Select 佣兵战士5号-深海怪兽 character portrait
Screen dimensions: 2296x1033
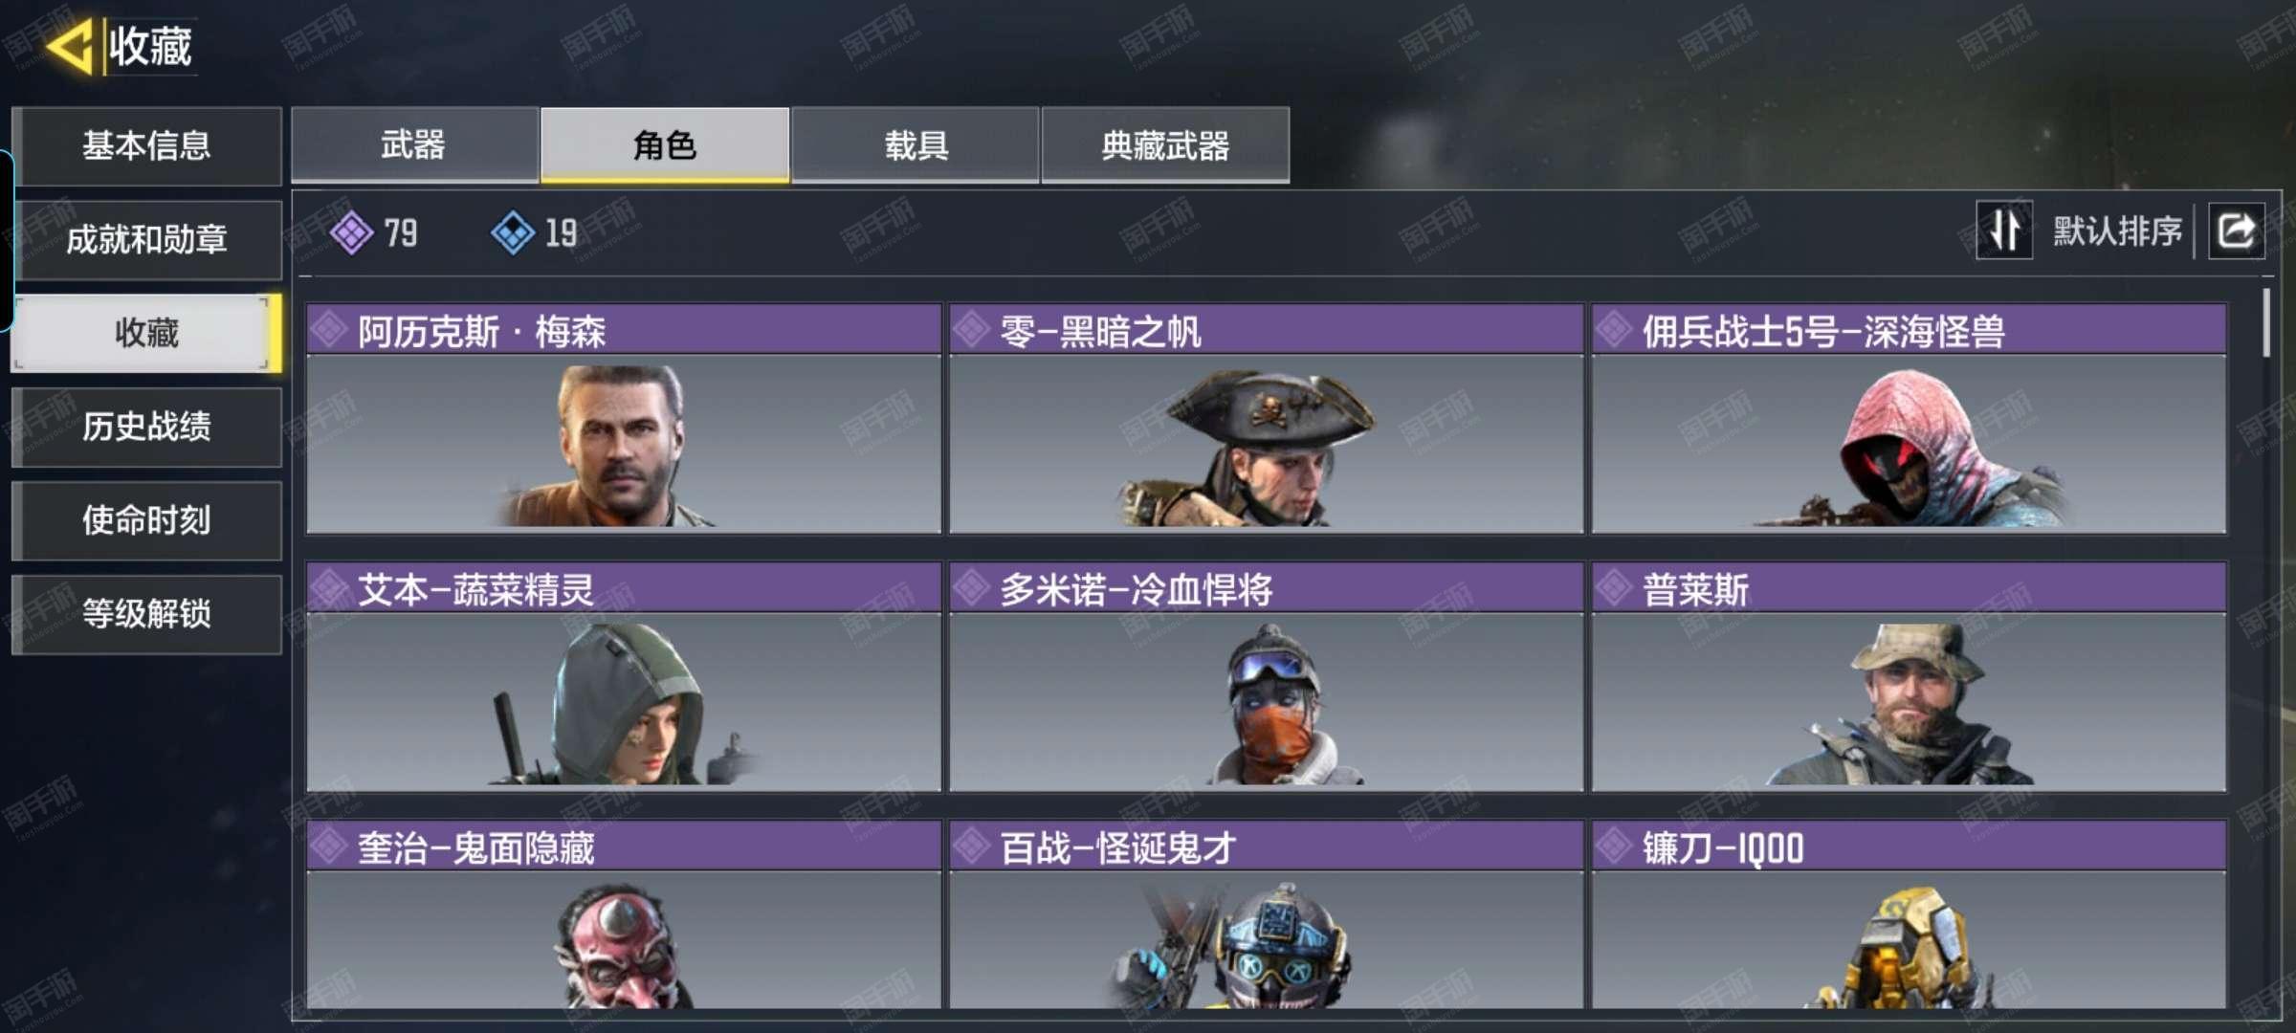tap(1909, 419)
